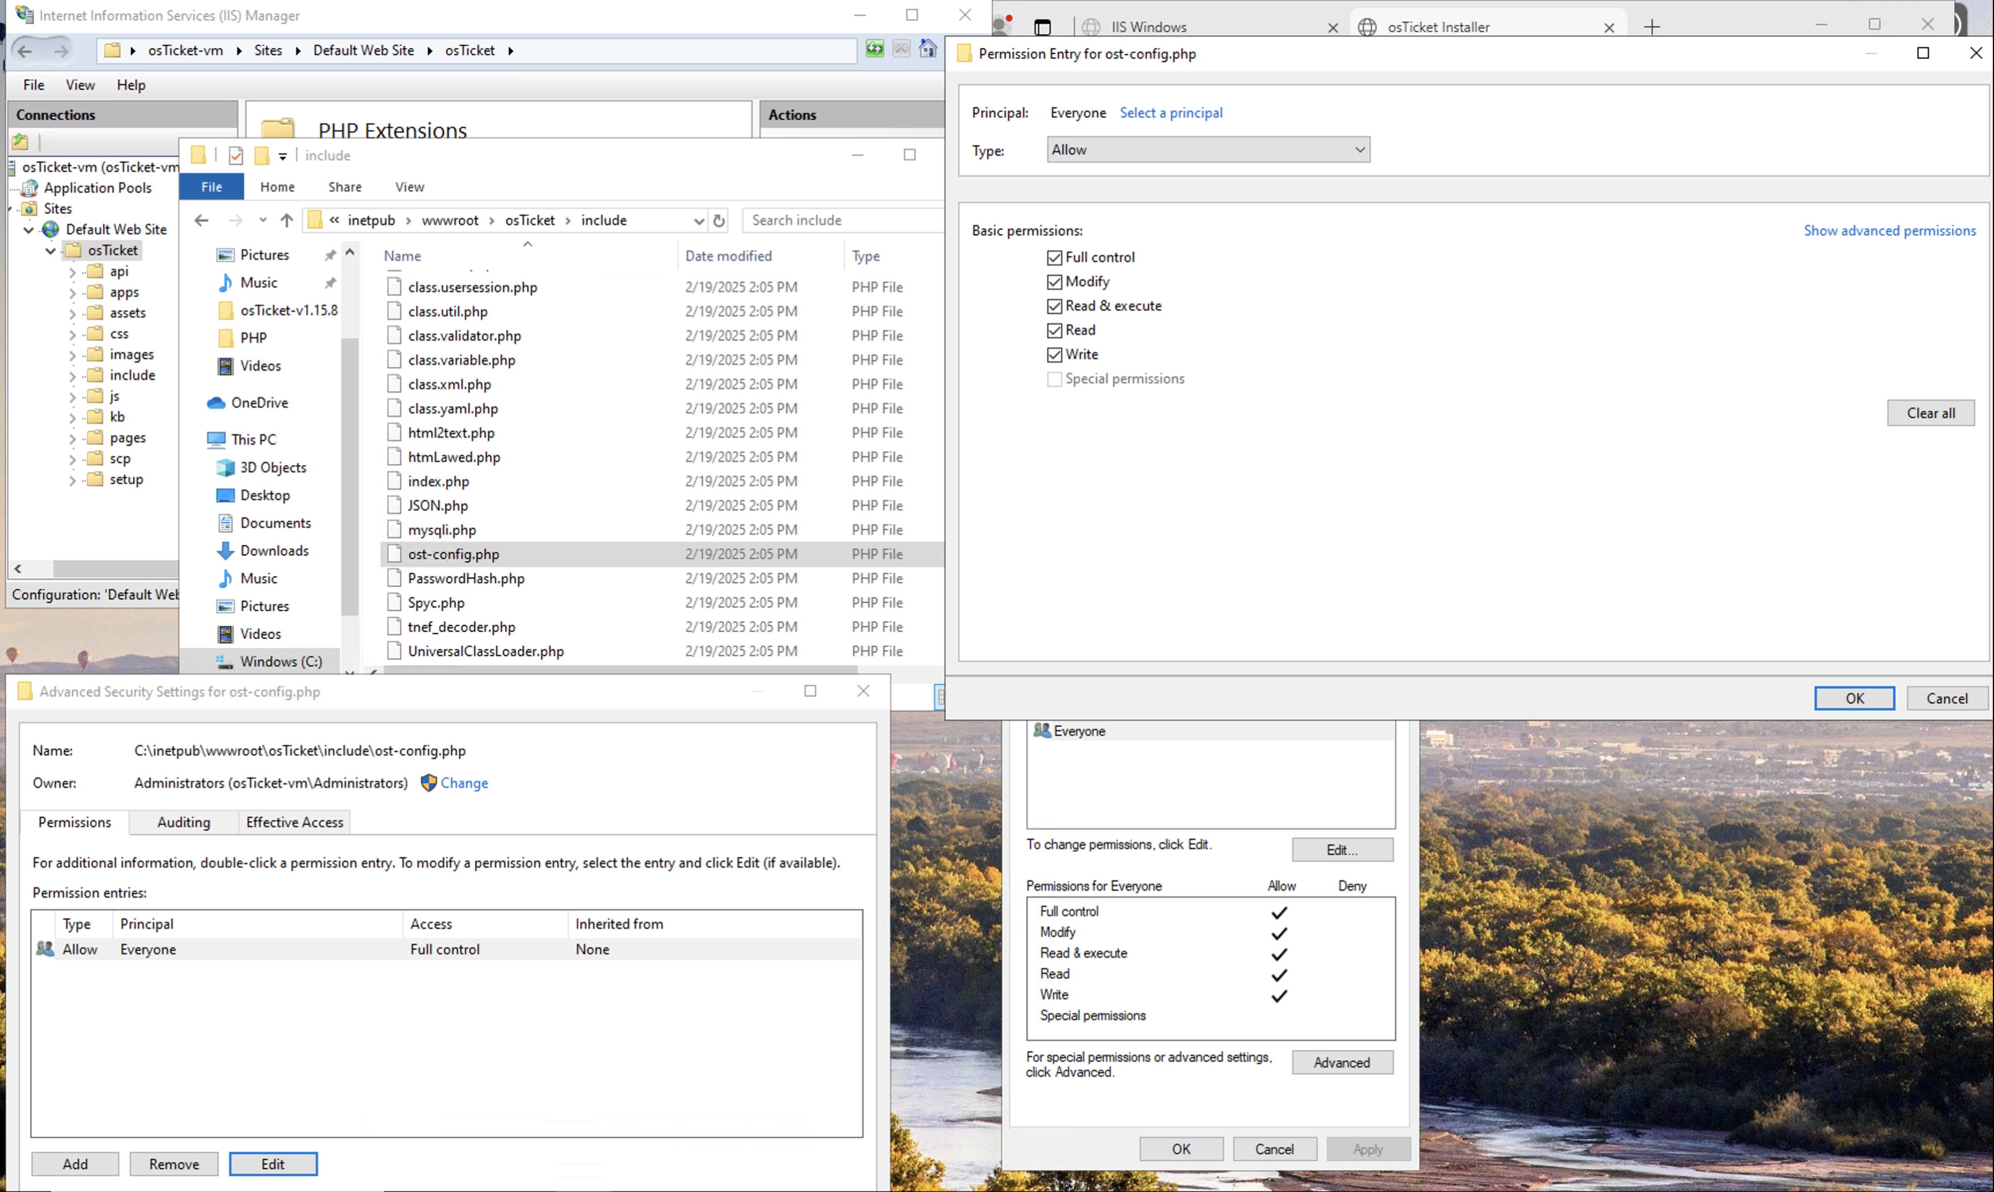The image size is (1994, 1192).
Task: Click the Properties quick access toolbar icon
Action: click(236, 155)
